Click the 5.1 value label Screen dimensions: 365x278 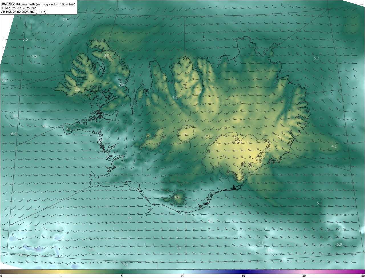click(x=319, y=203)
